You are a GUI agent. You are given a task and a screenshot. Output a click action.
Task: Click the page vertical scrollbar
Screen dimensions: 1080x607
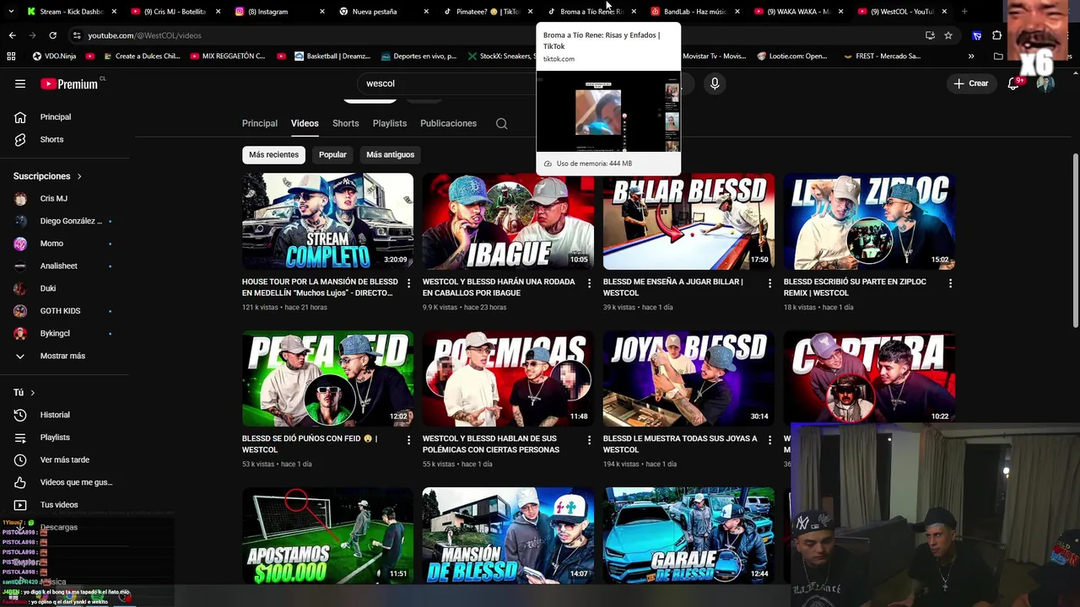(x=1075, y=241)
